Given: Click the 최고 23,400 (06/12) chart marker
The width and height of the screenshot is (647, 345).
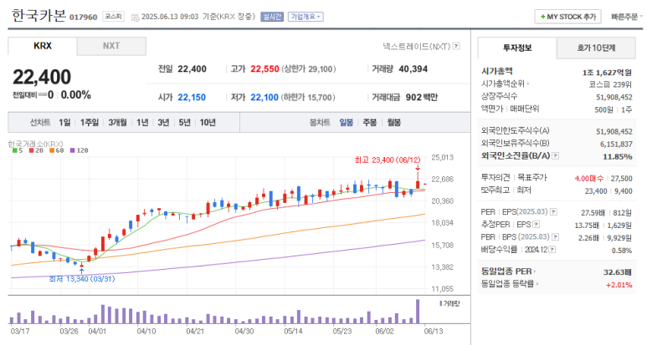Looking at the screenshot, I should (x=388, y=160).
